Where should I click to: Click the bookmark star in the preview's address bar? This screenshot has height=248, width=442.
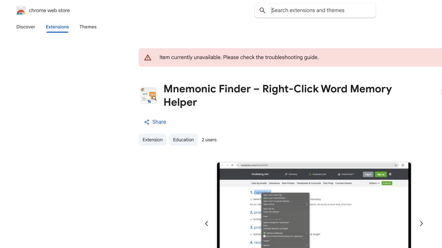[396, 165]
